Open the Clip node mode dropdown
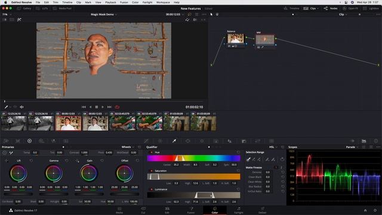The height and width of the screenshot is (215, 382). [343, 14]
